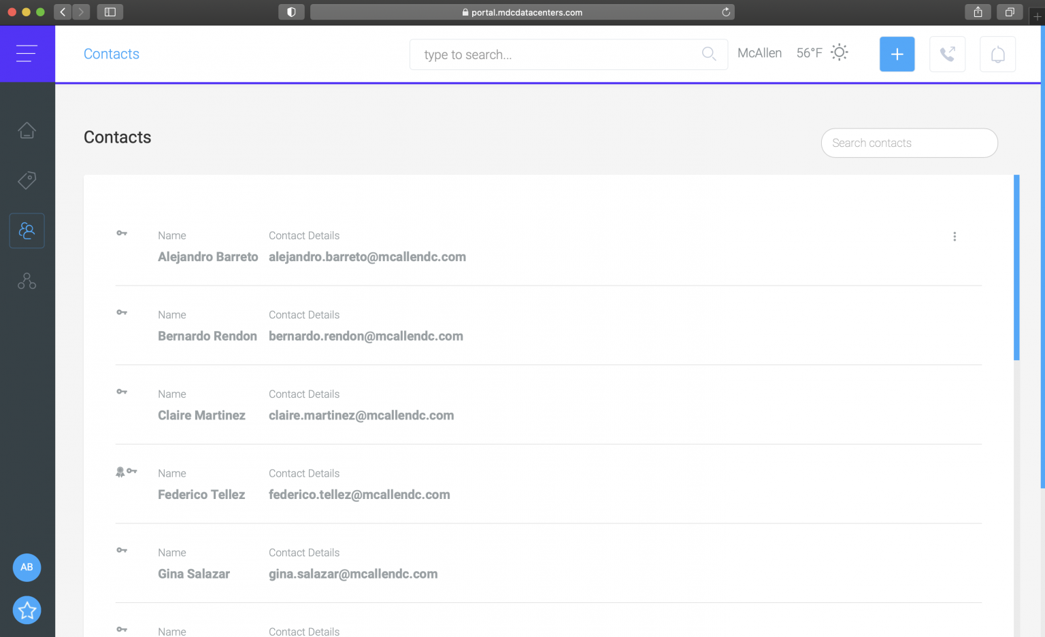Viewport: 1045px width, 637px height.
Task: Click the key icon beside Alejandro Barreto
Action: pyautogui.click(x=122, y=233)
